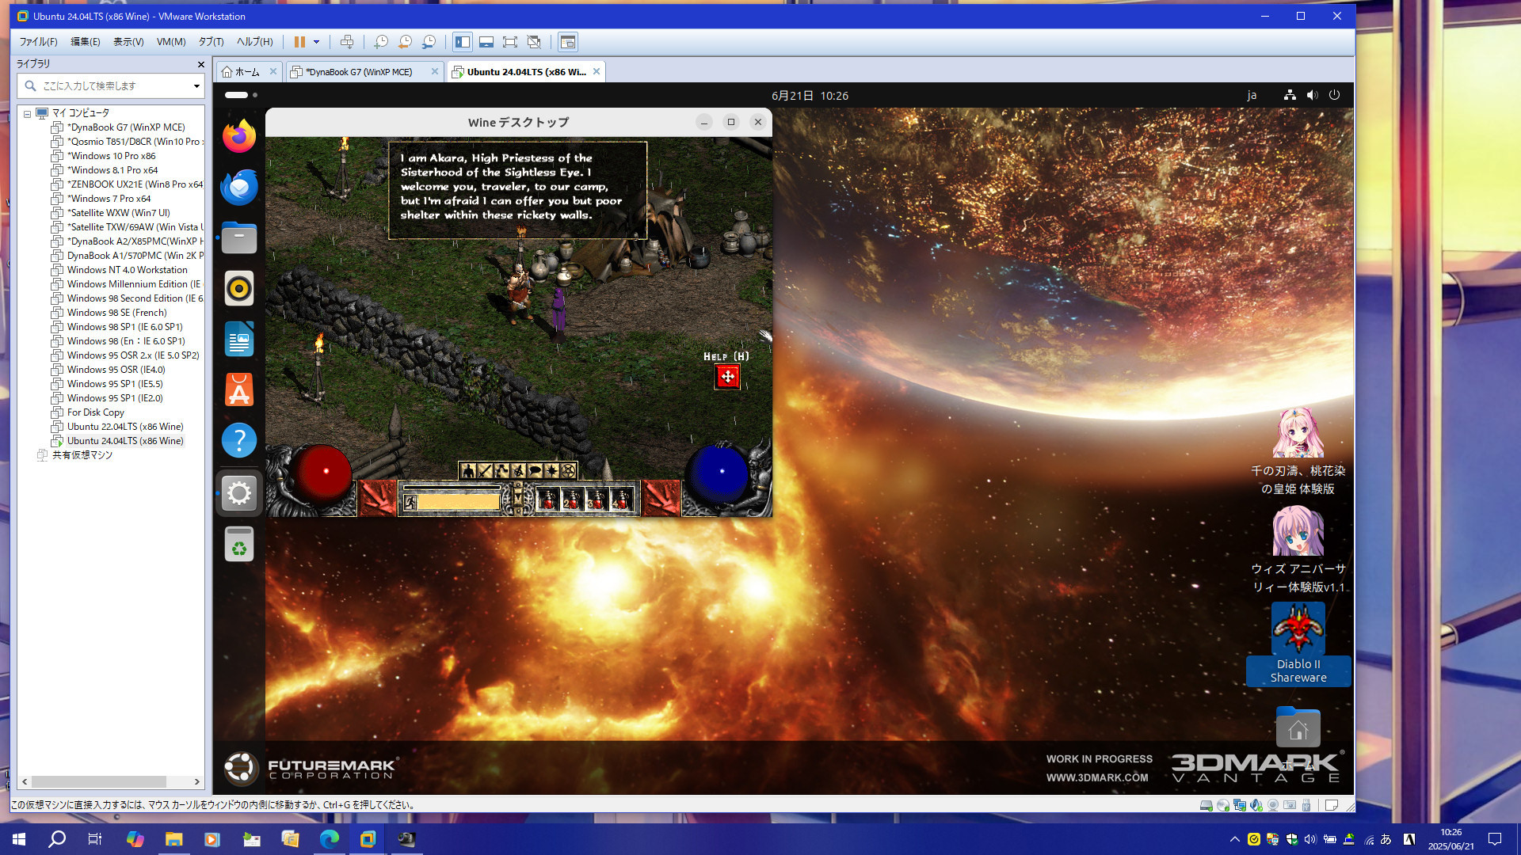Close the Ubuntu 24.04LTS tab
This screenshot has height=855, width=1521.
pyautogui.click(x=597, y=71)
